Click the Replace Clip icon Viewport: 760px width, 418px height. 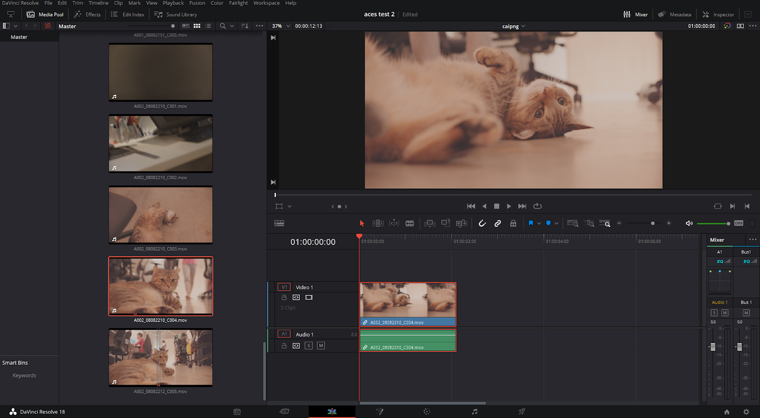(x=462, y=223)
